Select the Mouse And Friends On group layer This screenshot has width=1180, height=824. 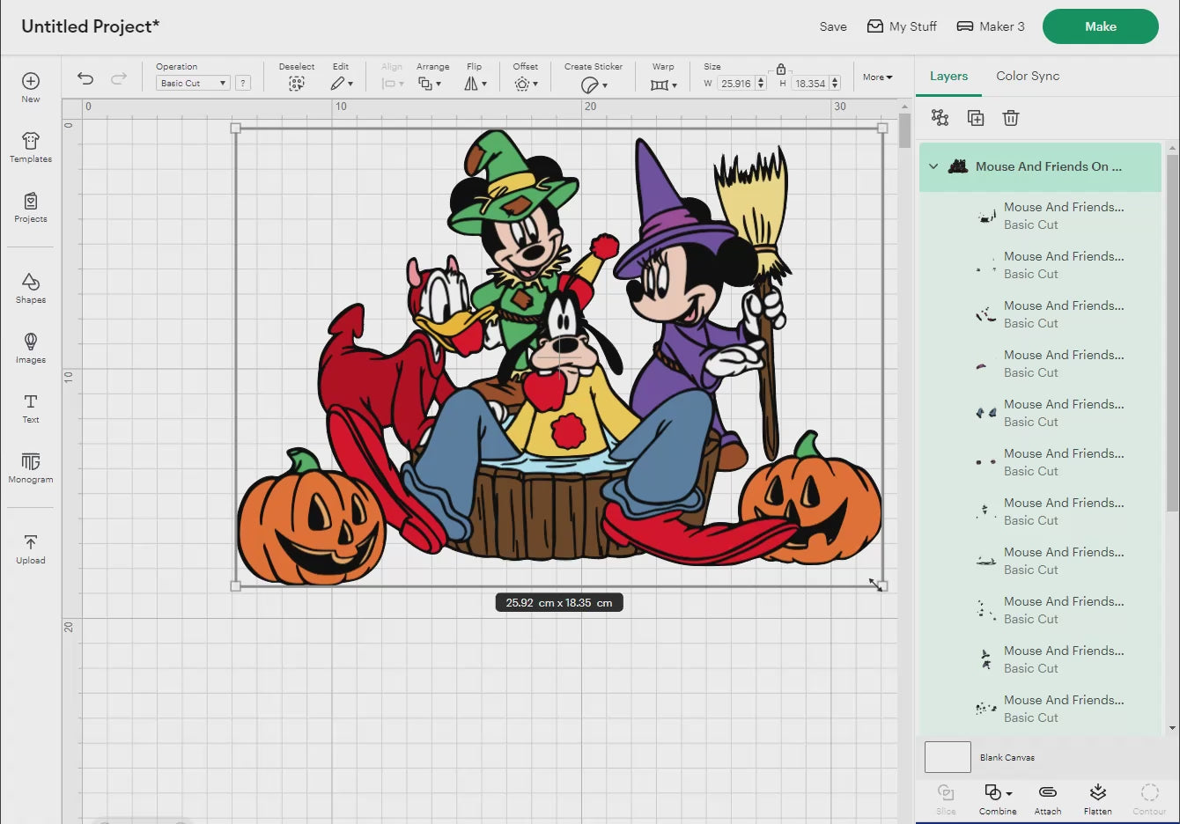pyautogui.click(x=1040, y=166)
